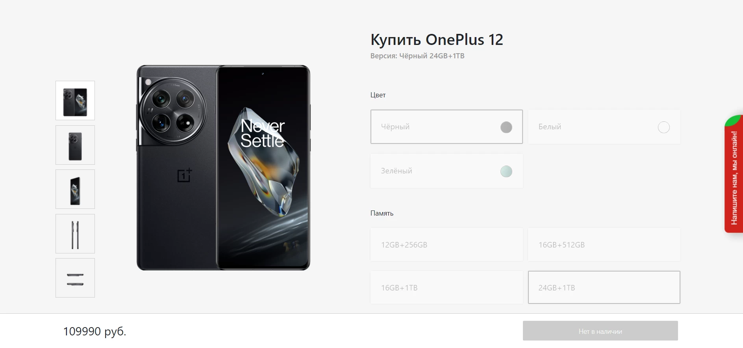This screenshot has height=348, width=743.
Task: Select 16GB+1TB memory option
Action: pos(447,287)
